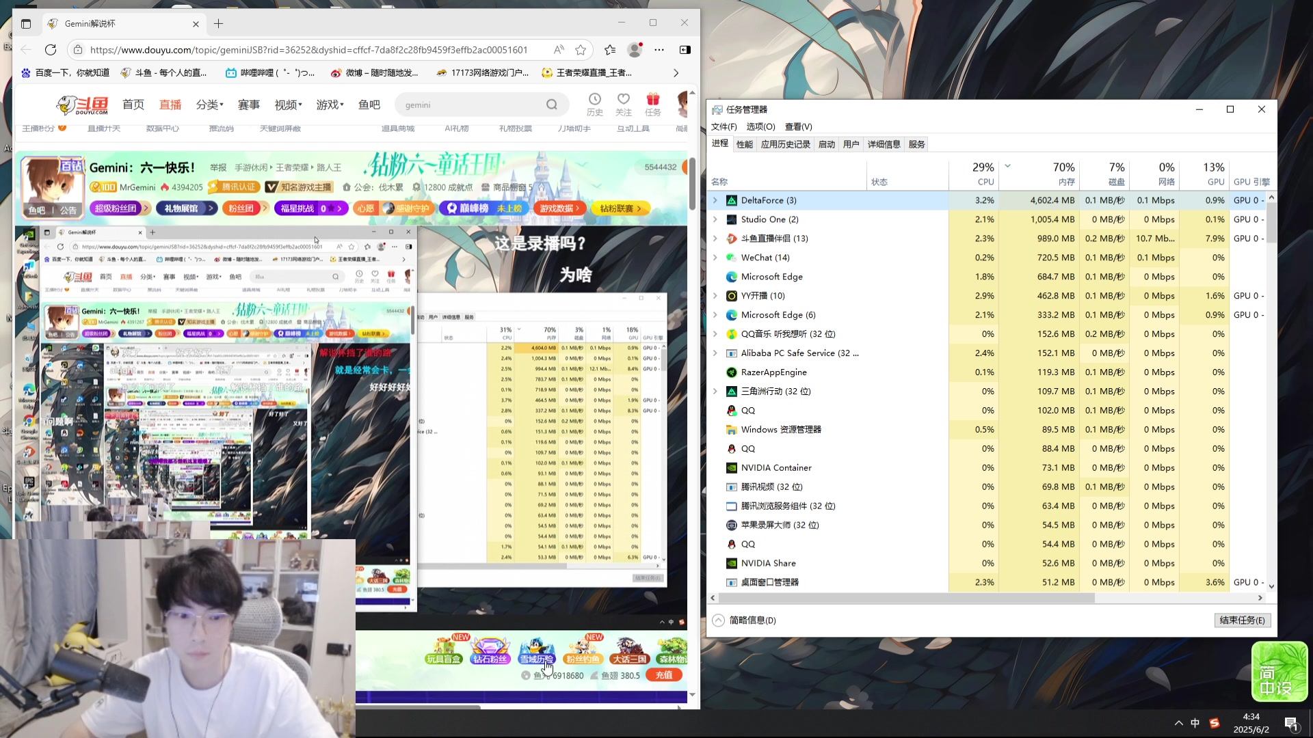Click the read aloud icon in address bar
The width and height of the screenshot is (1313, 738).
[559, 49]
